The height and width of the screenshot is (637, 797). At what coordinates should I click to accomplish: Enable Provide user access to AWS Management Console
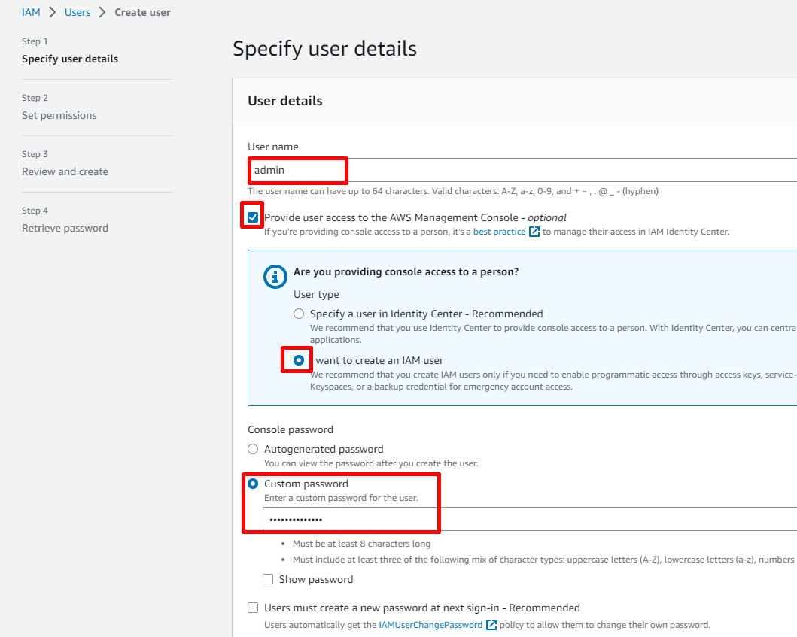pos(253,217)
